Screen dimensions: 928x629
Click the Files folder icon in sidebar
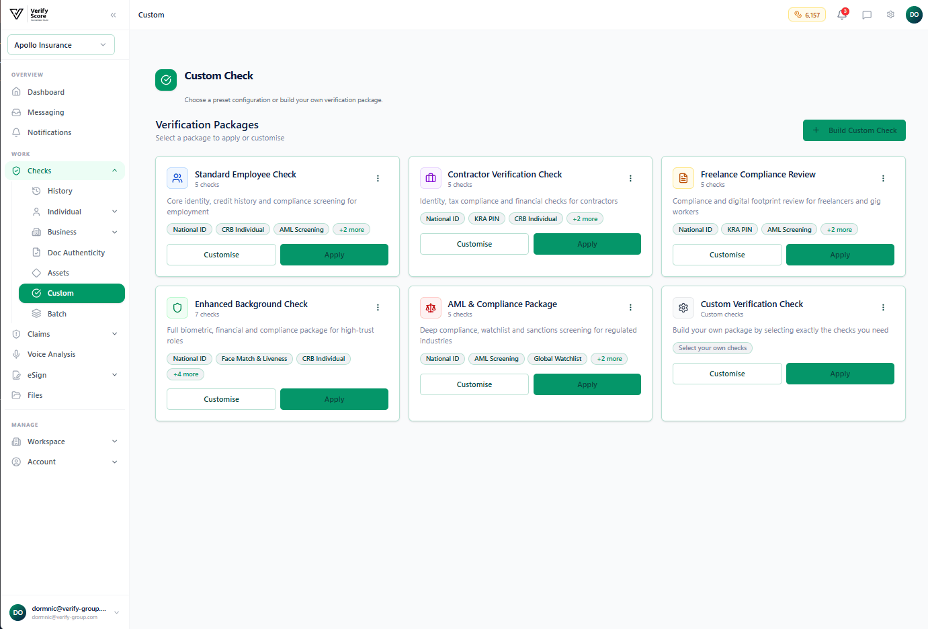point(16,395)
